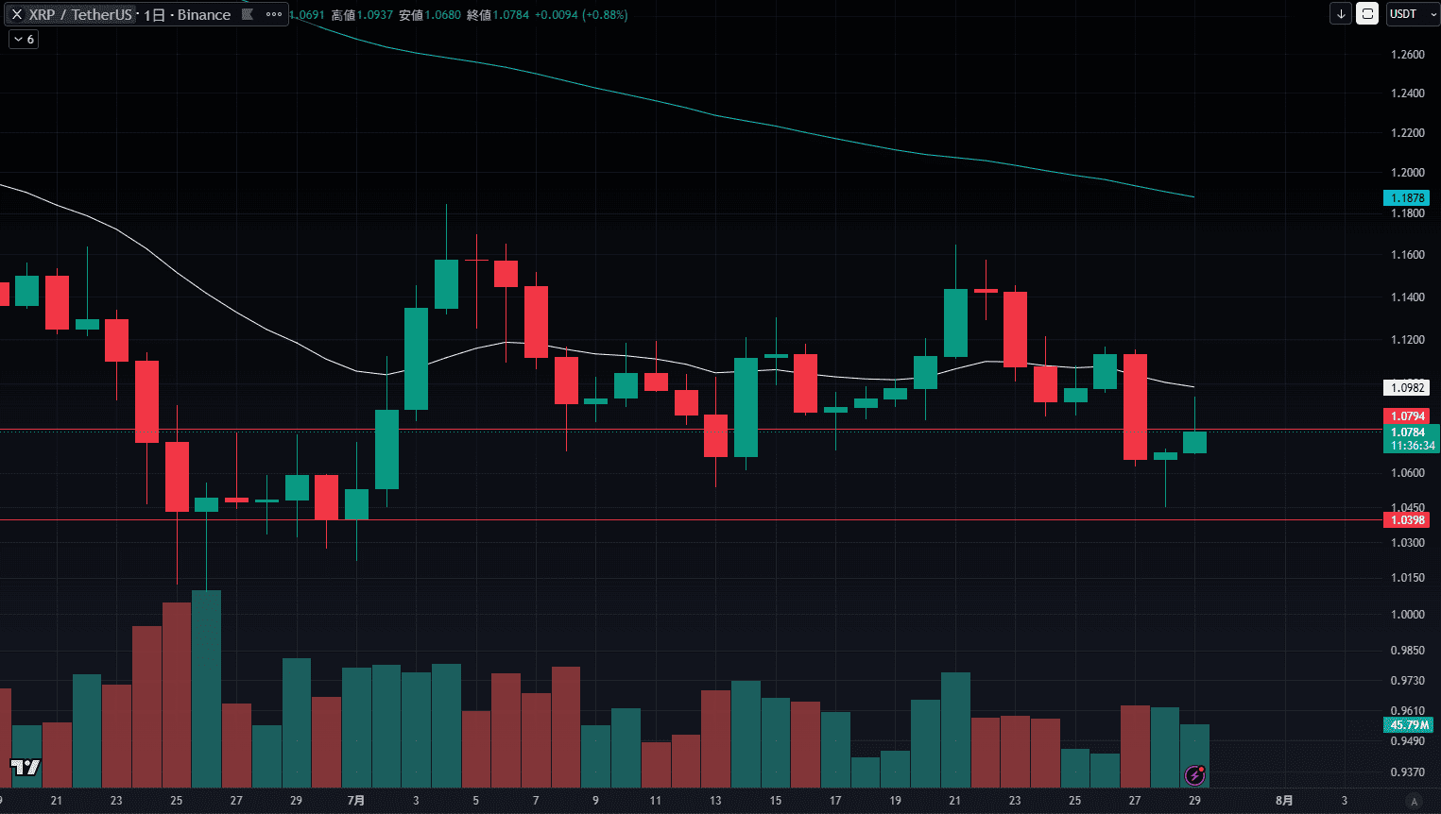Viewport: 1441px width, 814px height.
Task: Click the white rounded-square button beside USDT
Action: [x=1367, y=14]
